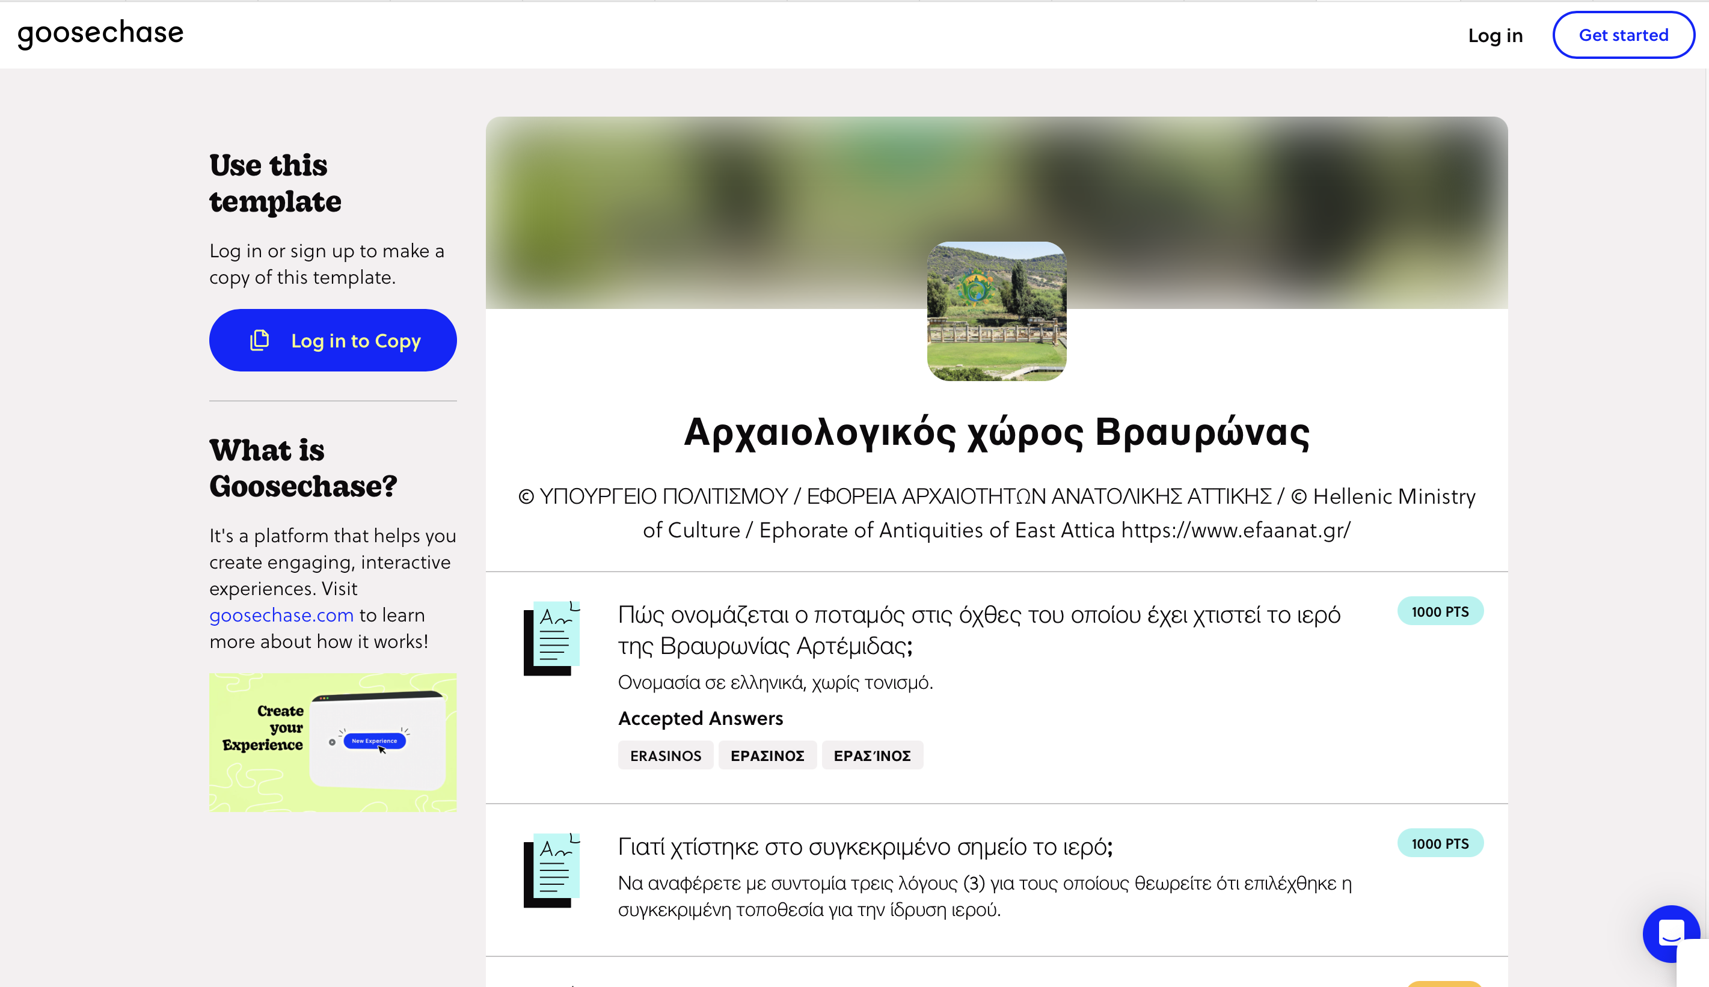The image size is (1709, 987).
Task: Click the ΕΡΑΣΊΝΟΣ accented answer chip
Action: (x=871, y=755)
